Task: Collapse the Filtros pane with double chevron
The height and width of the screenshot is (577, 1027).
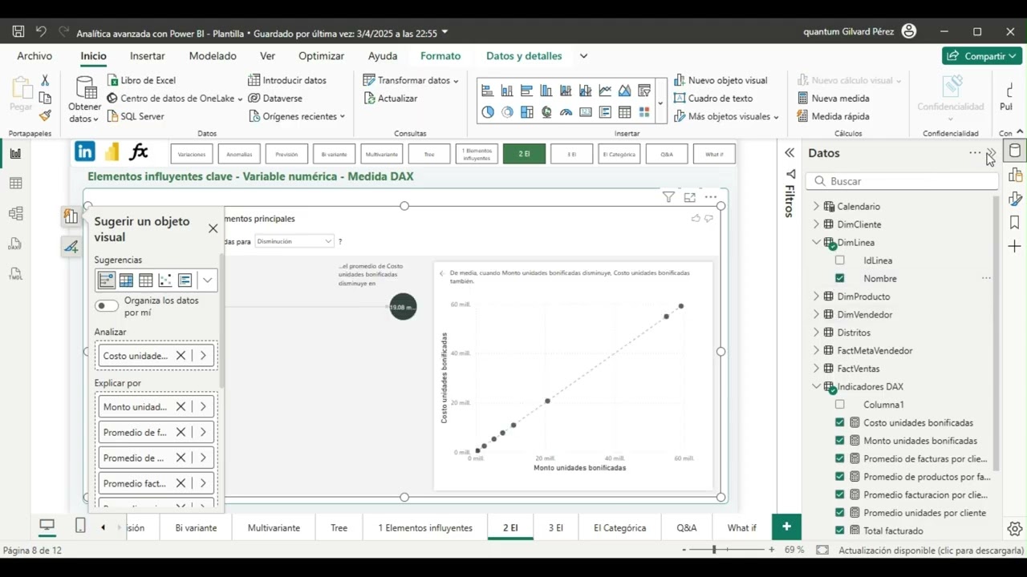Action: coord(790,153)
